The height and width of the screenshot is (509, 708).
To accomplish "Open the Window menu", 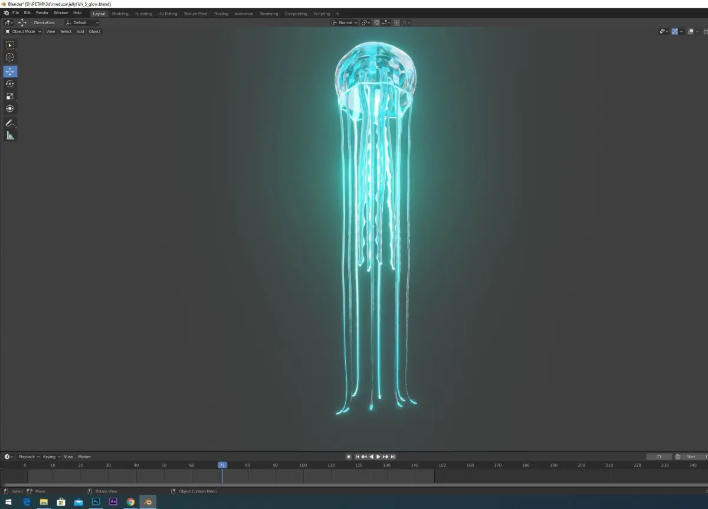I will (61, 13).
